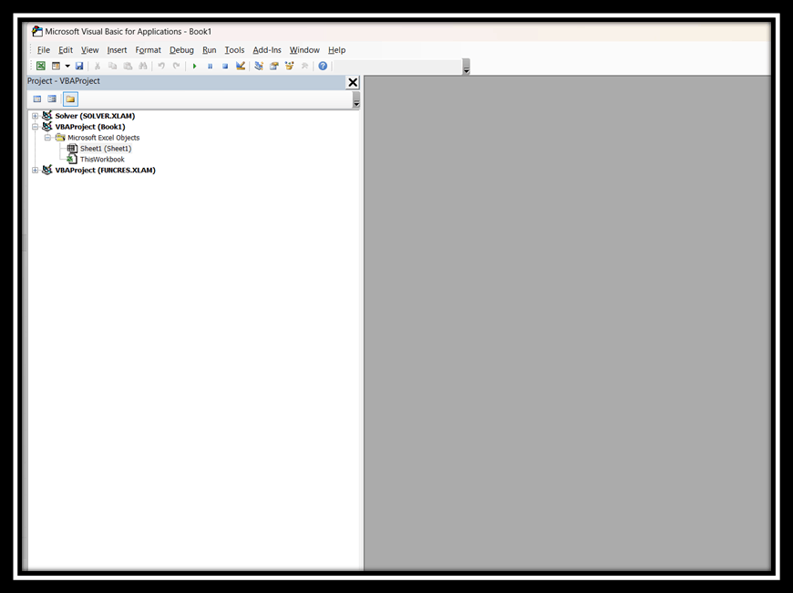Collapse the VBAProject (Book1) node

click(x=35, y=127)
